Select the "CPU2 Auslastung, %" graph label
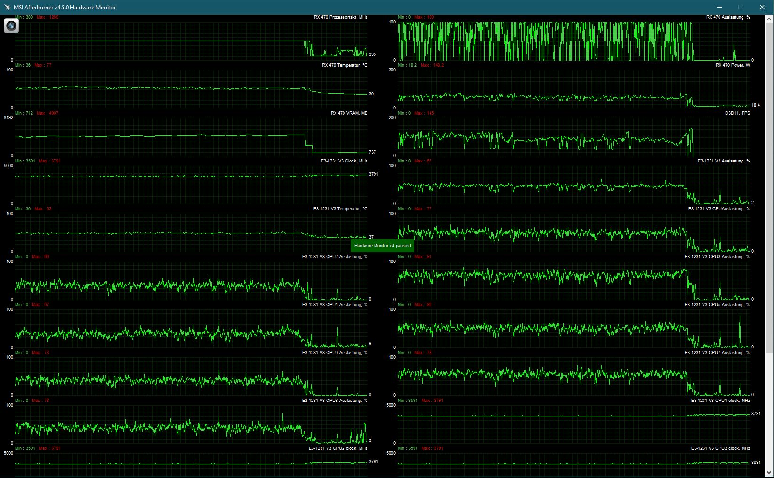This screenshot has height=478, width=774. pos(335,257)
